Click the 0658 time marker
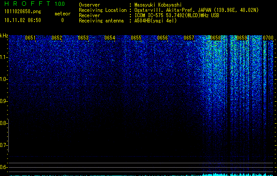The image size is (277, 176). 215,38
